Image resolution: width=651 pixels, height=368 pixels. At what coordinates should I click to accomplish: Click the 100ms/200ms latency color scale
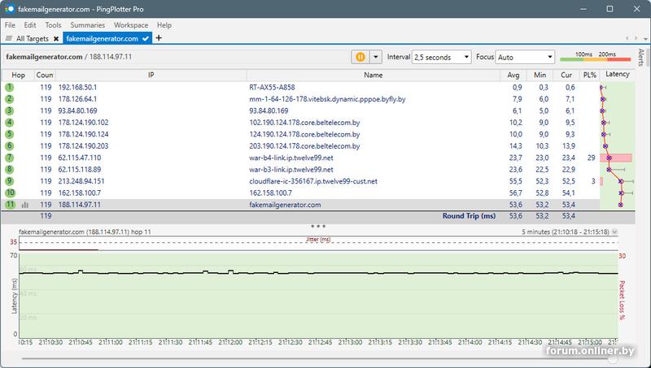tap(595, 57)
